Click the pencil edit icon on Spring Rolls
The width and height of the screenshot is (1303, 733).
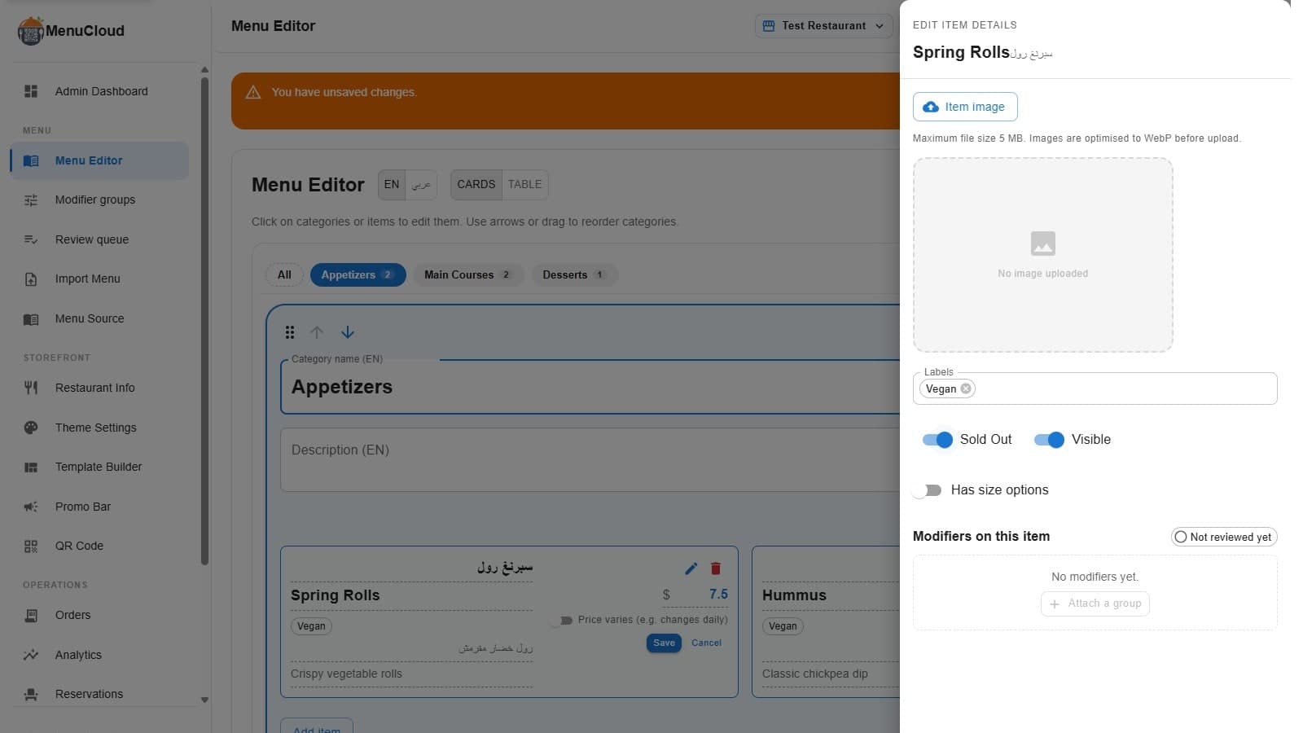(691, 568)
